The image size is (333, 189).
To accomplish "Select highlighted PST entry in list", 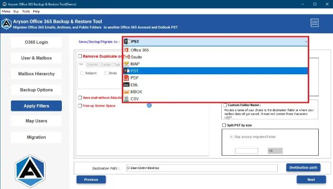I will pyautogui.click(x=215, y=71).
